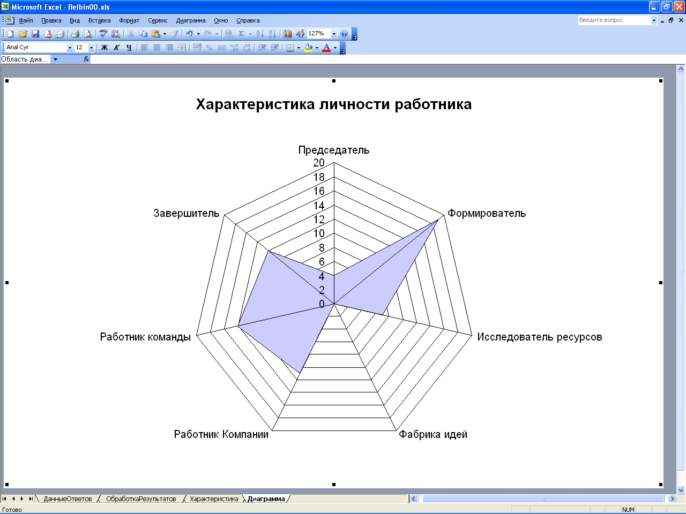
Task: Expand the Undo history arrow
Action: 198,34
